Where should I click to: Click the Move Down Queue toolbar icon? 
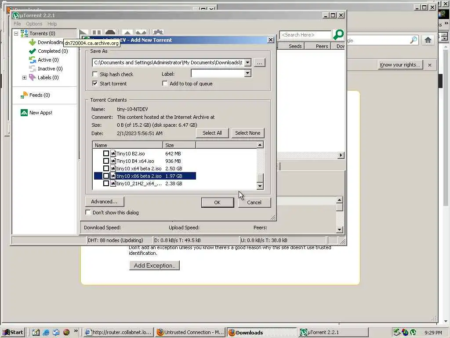(x=141, y=33)
